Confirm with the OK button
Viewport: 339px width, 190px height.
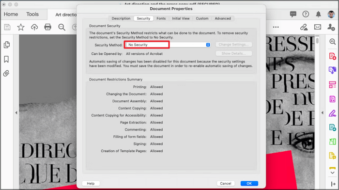[x=249, y=184]
